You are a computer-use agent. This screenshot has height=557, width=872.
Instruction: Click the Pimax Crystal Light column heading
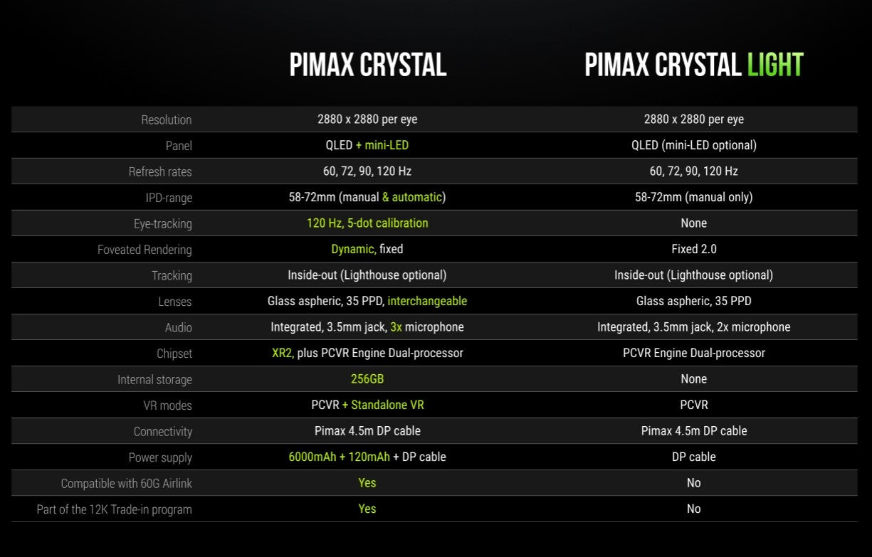click(693, 65)
